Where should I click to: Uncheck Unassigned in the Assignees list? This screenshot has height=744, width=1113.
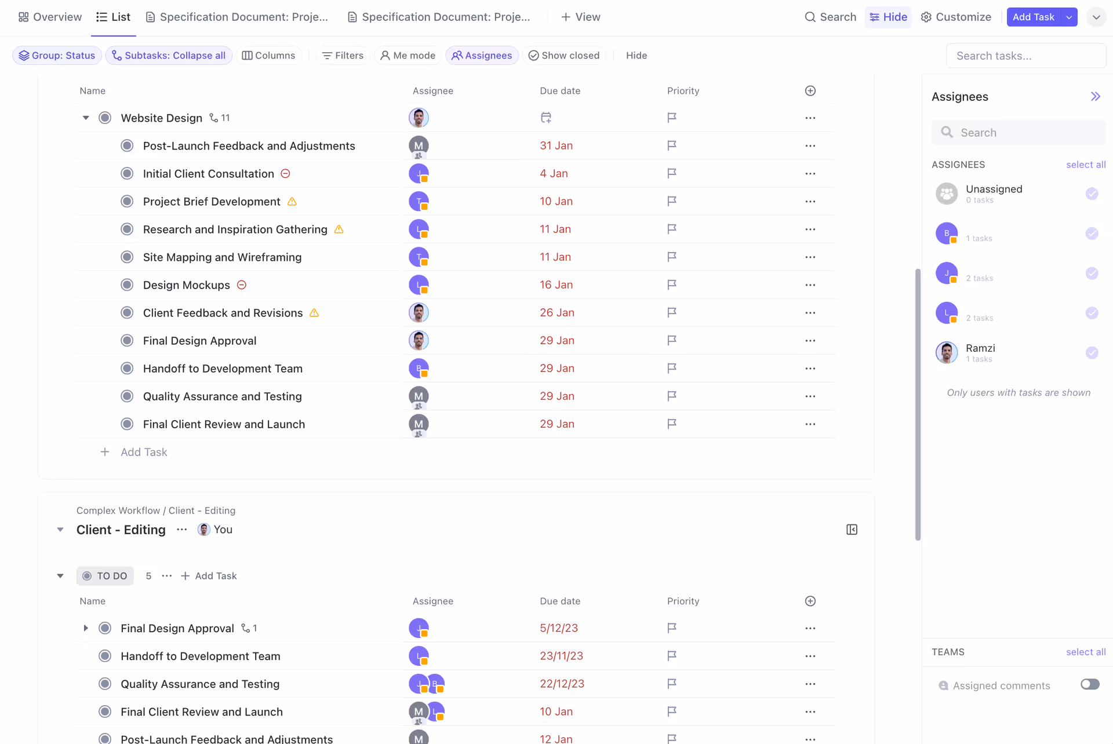1093,194
